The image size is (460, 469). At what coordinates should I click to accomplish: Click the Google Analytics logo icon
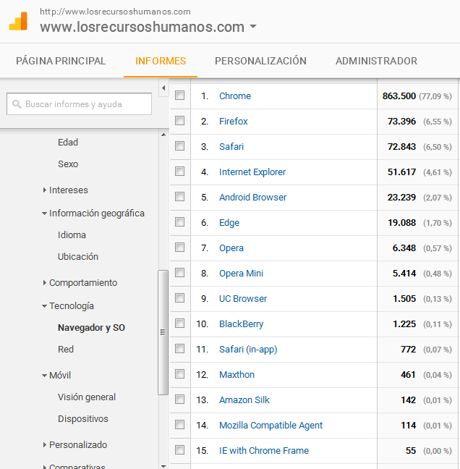[19, 21]
